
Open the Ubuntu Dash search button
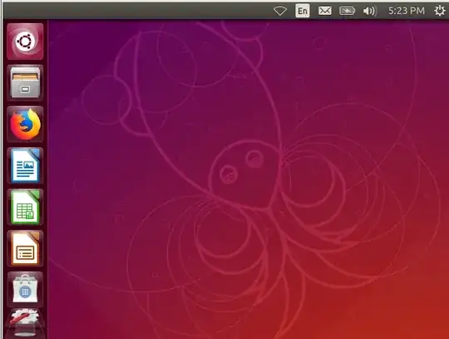25,42
